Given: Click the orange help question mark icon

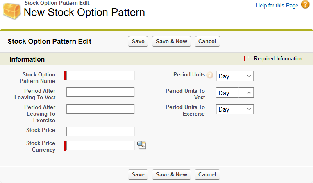Looking at the screenshot, I should click(x=305, y=5).
